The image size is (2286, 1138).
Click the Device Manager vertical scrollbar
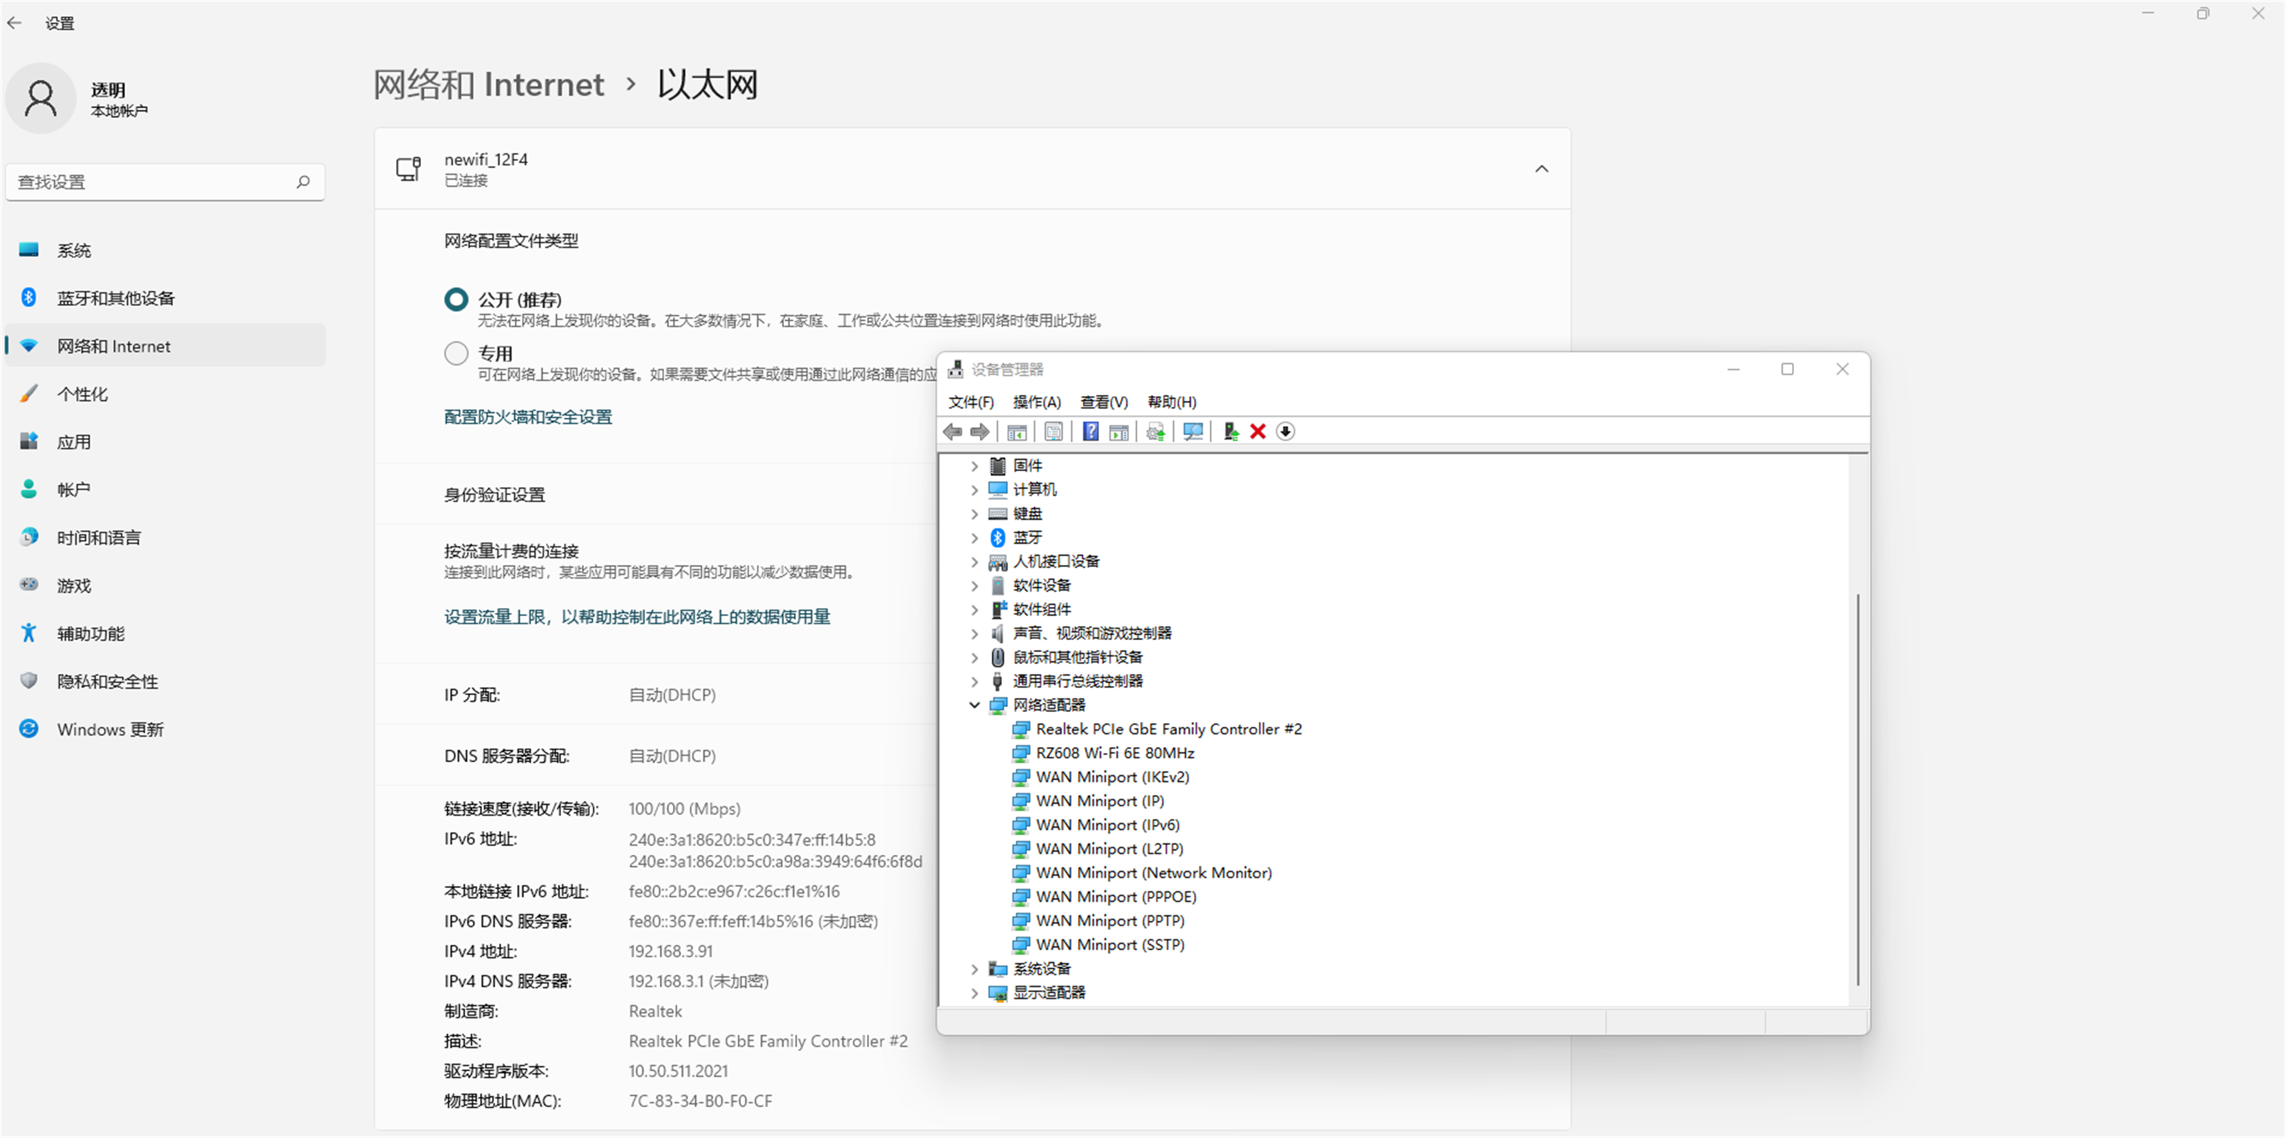point(1857,789)
